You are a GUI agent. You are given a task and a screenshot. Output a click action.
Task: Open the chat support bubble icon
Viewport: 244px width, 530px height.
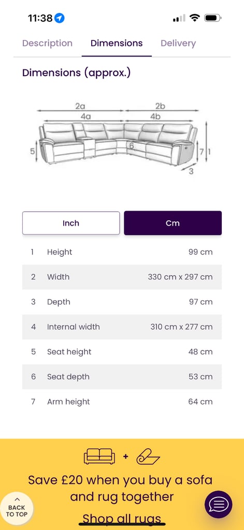(x=218, y=505)
